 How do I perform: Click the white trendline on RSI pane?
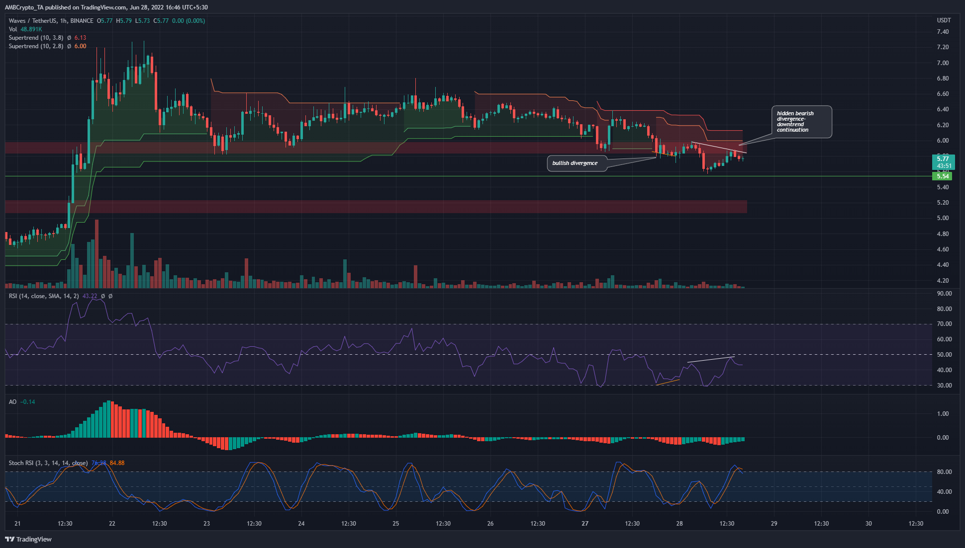pyautogui.click(x=711, y=359)
